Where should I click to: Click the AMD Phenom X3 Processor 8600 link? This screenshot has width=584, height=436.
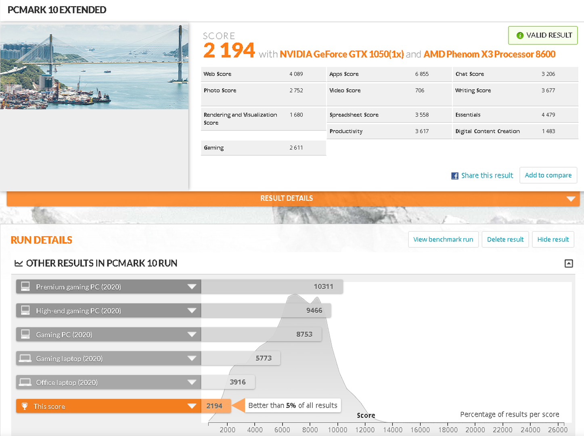click(490, 54)
